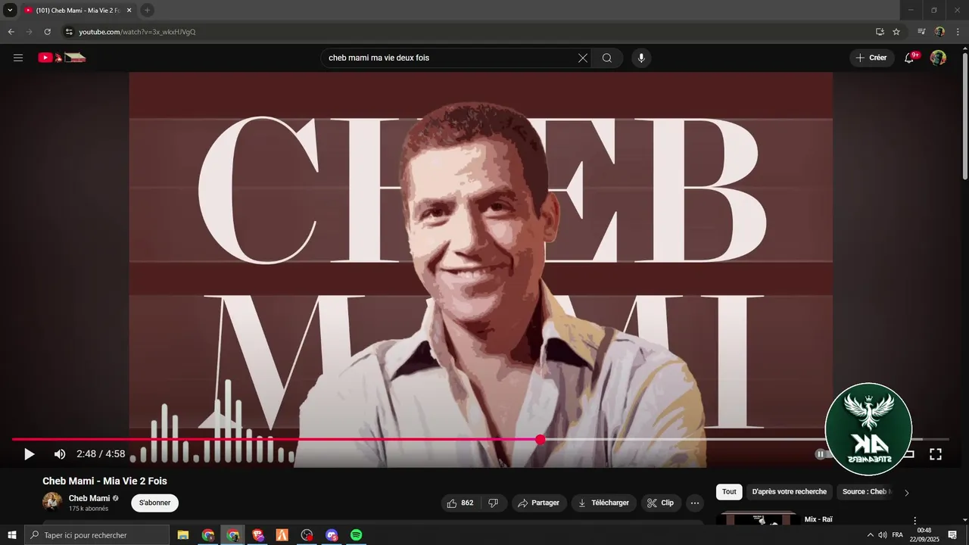Viewport: 969px width, 545px height.
Task: Dislike the video with thumbs down
Action: click(494, 503)
